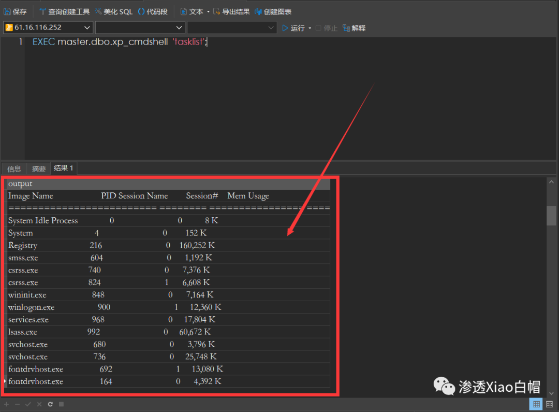Export results via 导出结果

[x=231, y=12]
